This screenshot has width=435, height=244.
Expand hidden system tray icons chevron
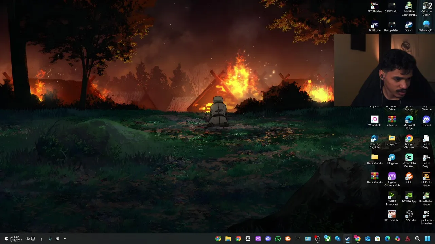pyautogui.click(x=65, y=239)
